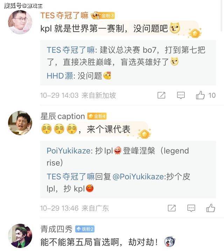Click the gold medal icon after 来个课代表
The image size is (224, 251).
coord(144,133)
